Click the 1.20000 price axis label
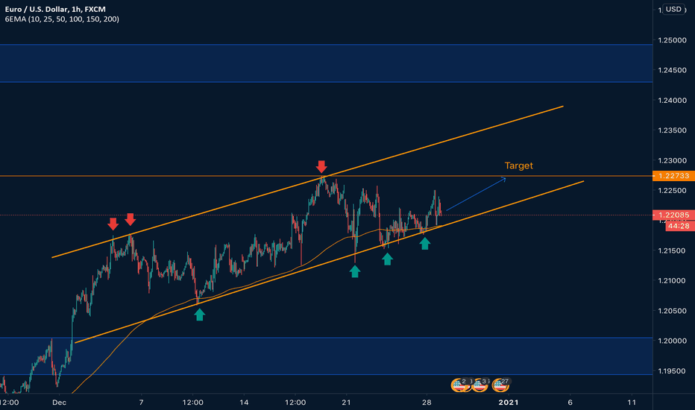695x410 pixels. (672, 341)
